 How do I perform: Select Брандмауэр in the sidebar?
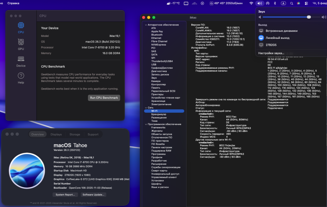pos(159,114)
